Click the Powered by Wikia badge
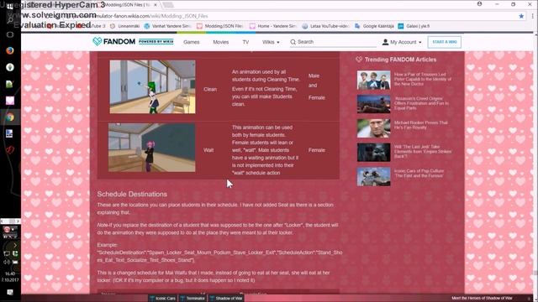538x302 pixels. pyautogui.click(x=156, y=42)
